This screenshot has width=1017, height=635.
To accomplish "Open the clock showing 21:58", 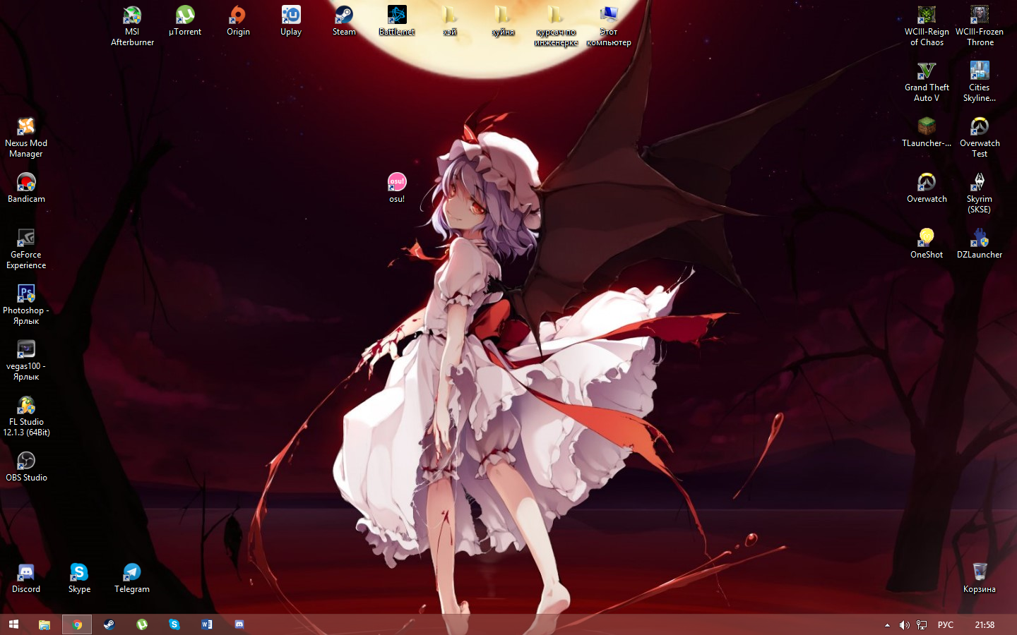I will pos(985,625).
